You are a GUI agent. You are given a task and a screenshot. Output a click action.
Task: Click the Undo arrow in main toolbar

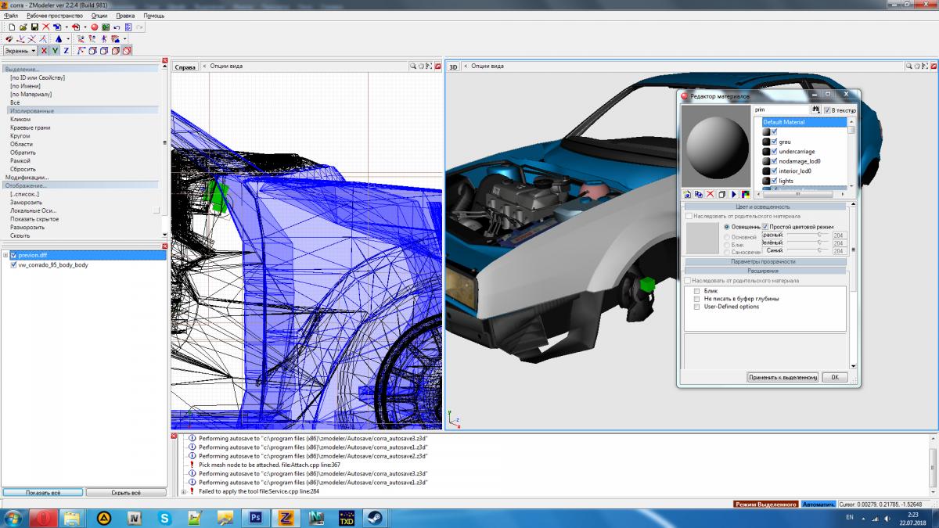(x=117, y=27)
